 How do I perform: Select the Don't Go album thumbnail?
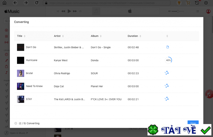pos(21,47)
